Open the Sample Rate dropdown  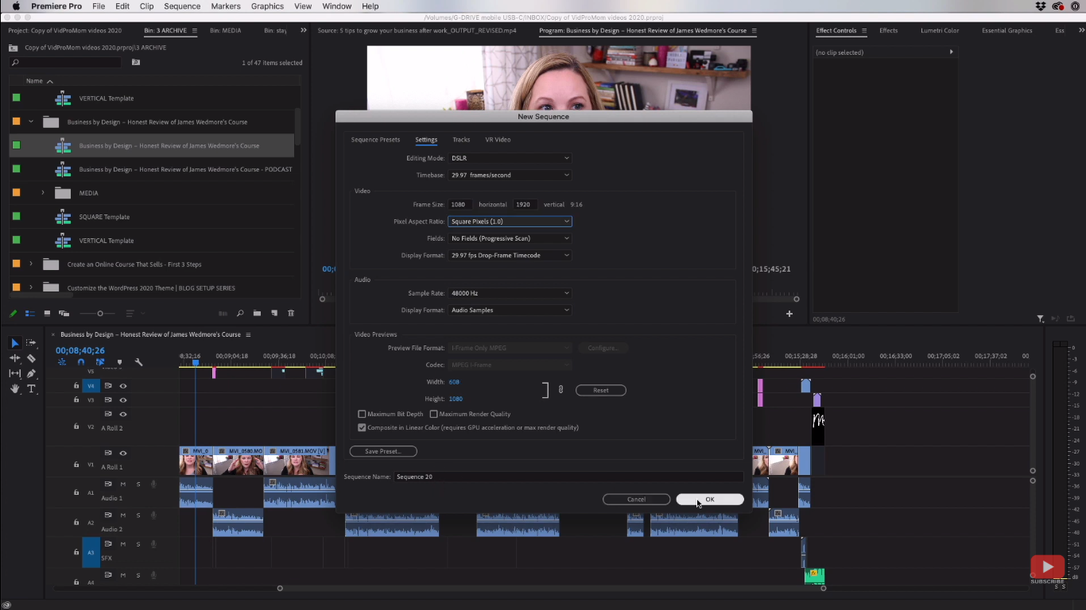coord(510,293)
